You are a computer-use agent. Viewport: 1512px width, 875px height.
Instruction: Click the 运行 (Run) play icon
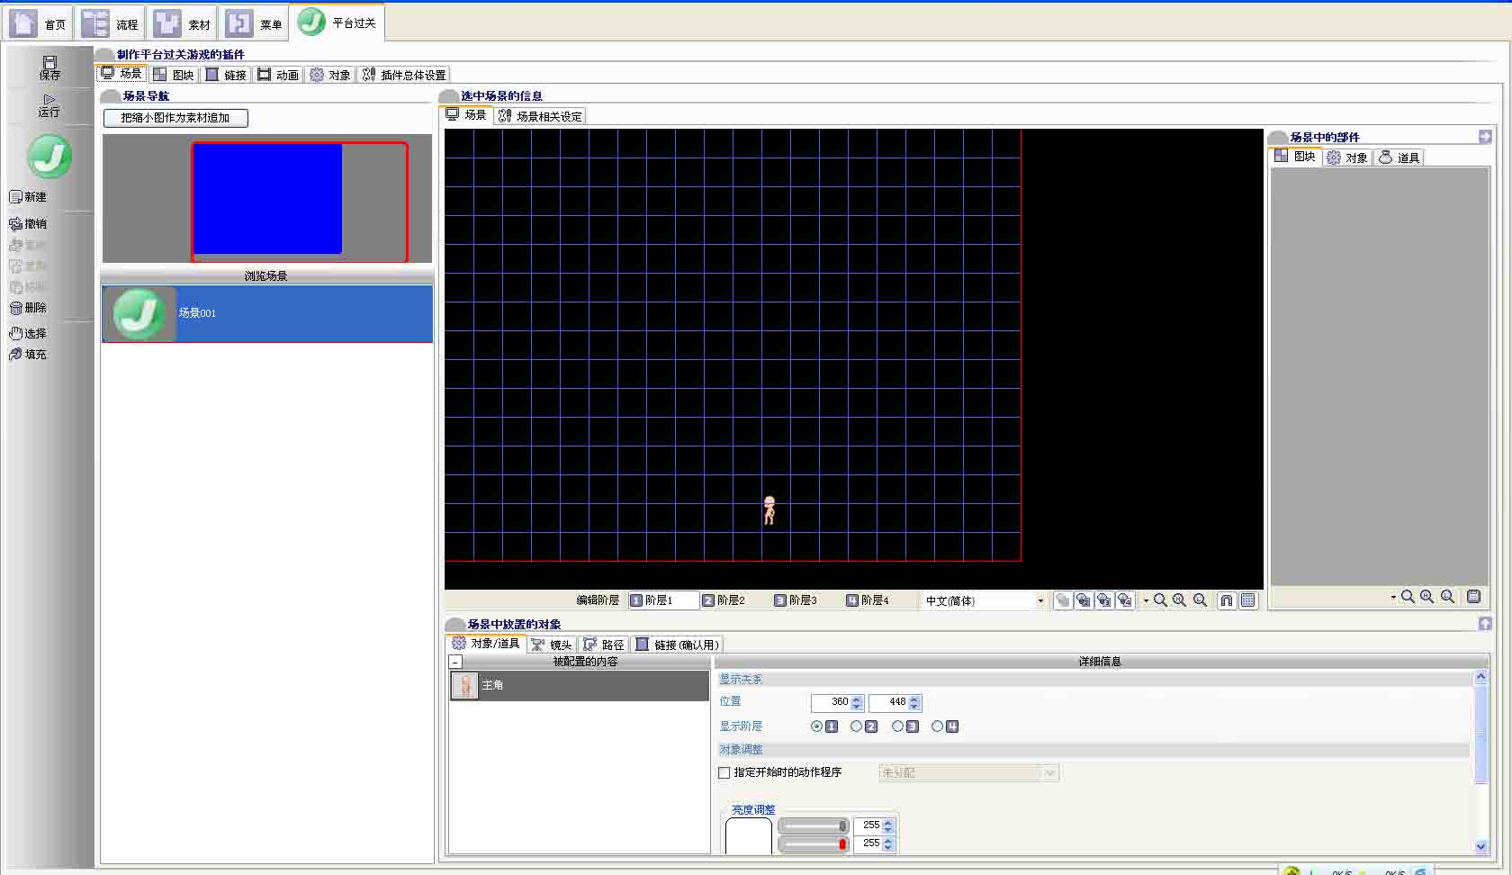click(x=49, y=105)
